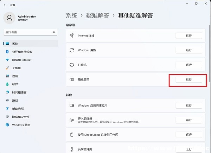
Task: Open 时间和语言 settings
Action: tap(31, 92)
